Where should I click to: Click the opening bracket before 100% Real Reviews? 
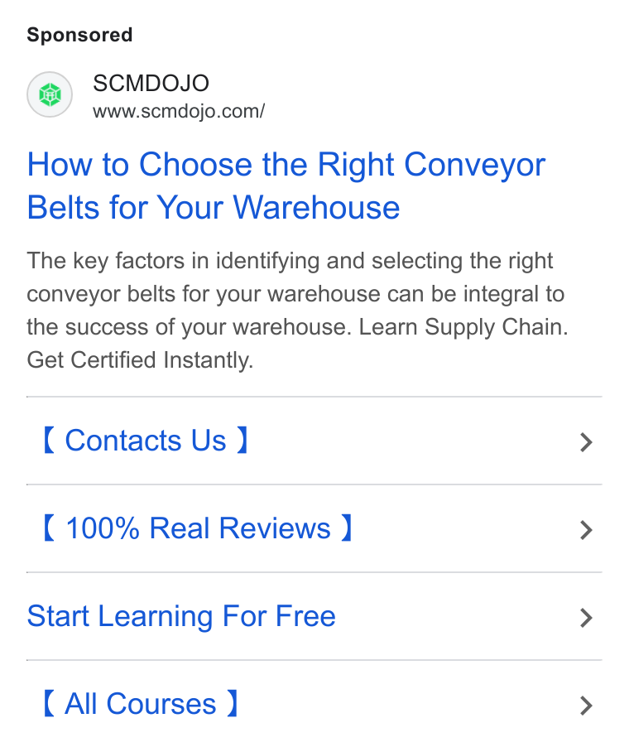pyautogui.click(x=49, y=528)
